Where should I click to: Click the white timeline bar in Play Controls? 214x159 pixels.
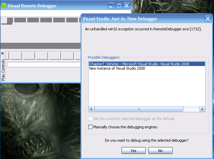43,65
